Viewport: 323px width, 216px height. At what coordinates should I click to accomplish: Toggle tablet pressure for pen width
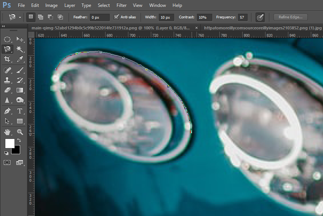(x=260, y=17)
